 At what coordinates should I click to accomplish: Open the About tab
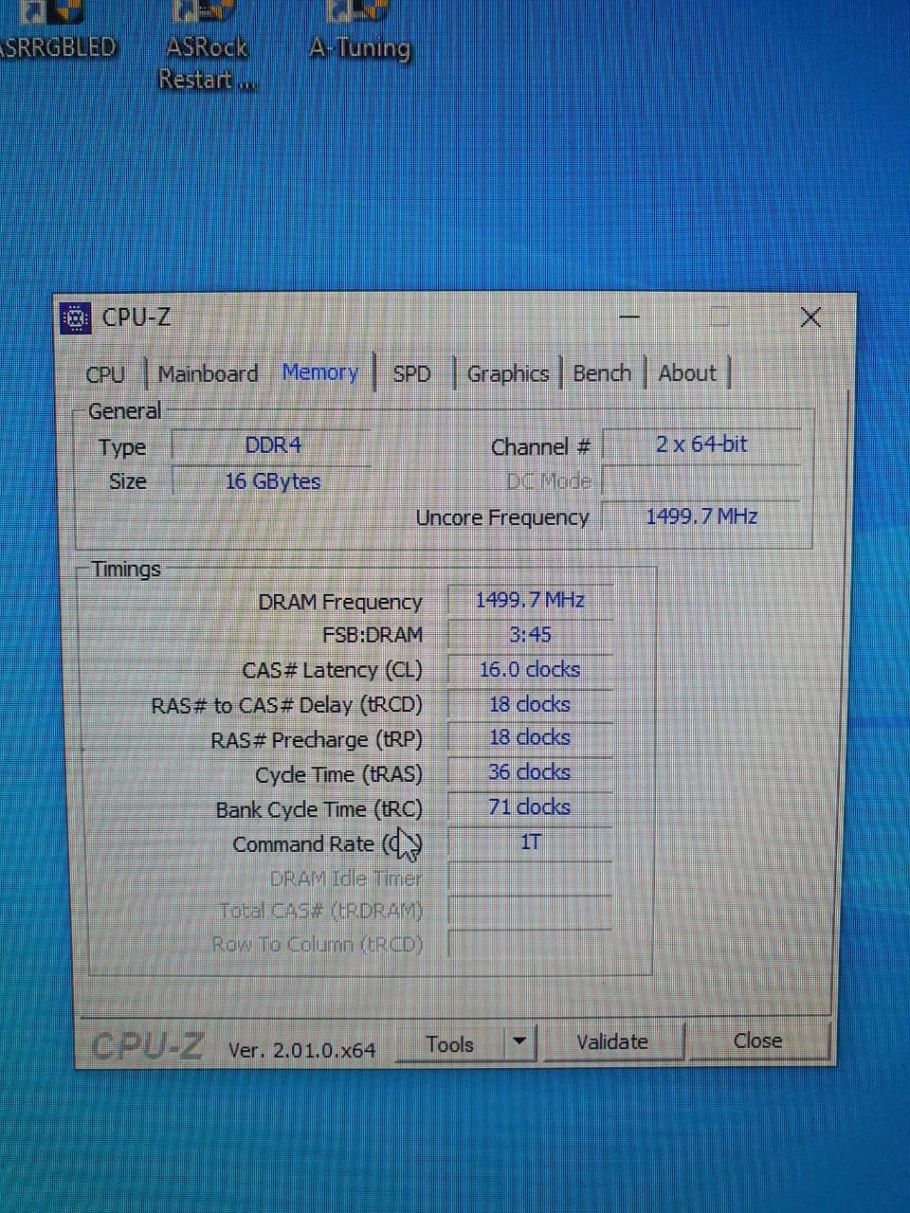687,373
